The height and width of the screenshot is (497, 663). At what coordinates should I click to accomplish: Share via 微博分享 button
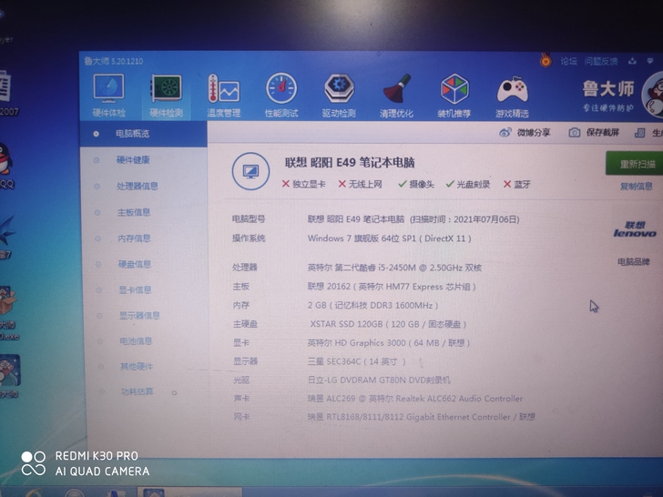pyautogui.click(x=525, y=133)
